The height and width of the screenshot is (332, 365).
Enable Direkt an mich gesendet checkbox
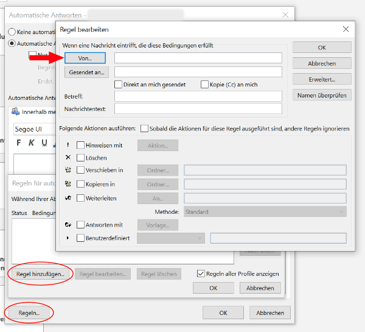(118, 85)
